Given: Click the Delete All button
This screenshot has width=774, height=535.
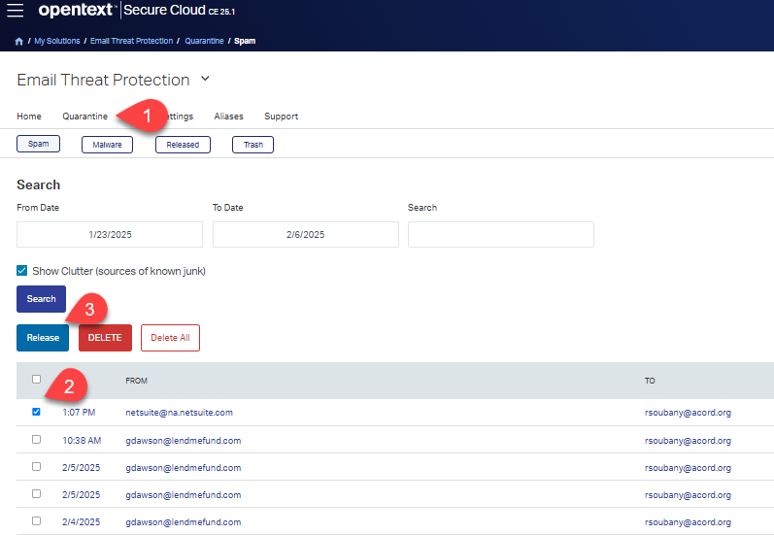Looking at the screenshot, I should [170, 338].
